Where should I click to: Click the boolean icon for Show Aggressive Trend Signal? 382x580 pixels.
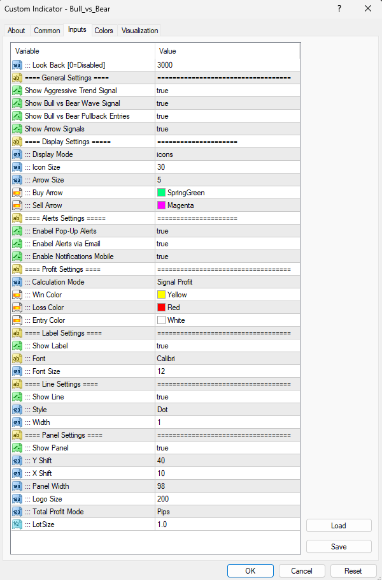coord(17,91)
